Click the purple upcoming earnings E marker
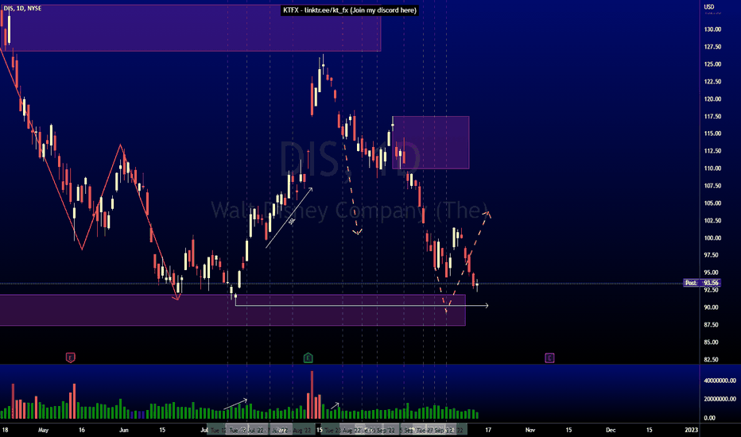Screen dimensions: 741x437 pos(549,358)
